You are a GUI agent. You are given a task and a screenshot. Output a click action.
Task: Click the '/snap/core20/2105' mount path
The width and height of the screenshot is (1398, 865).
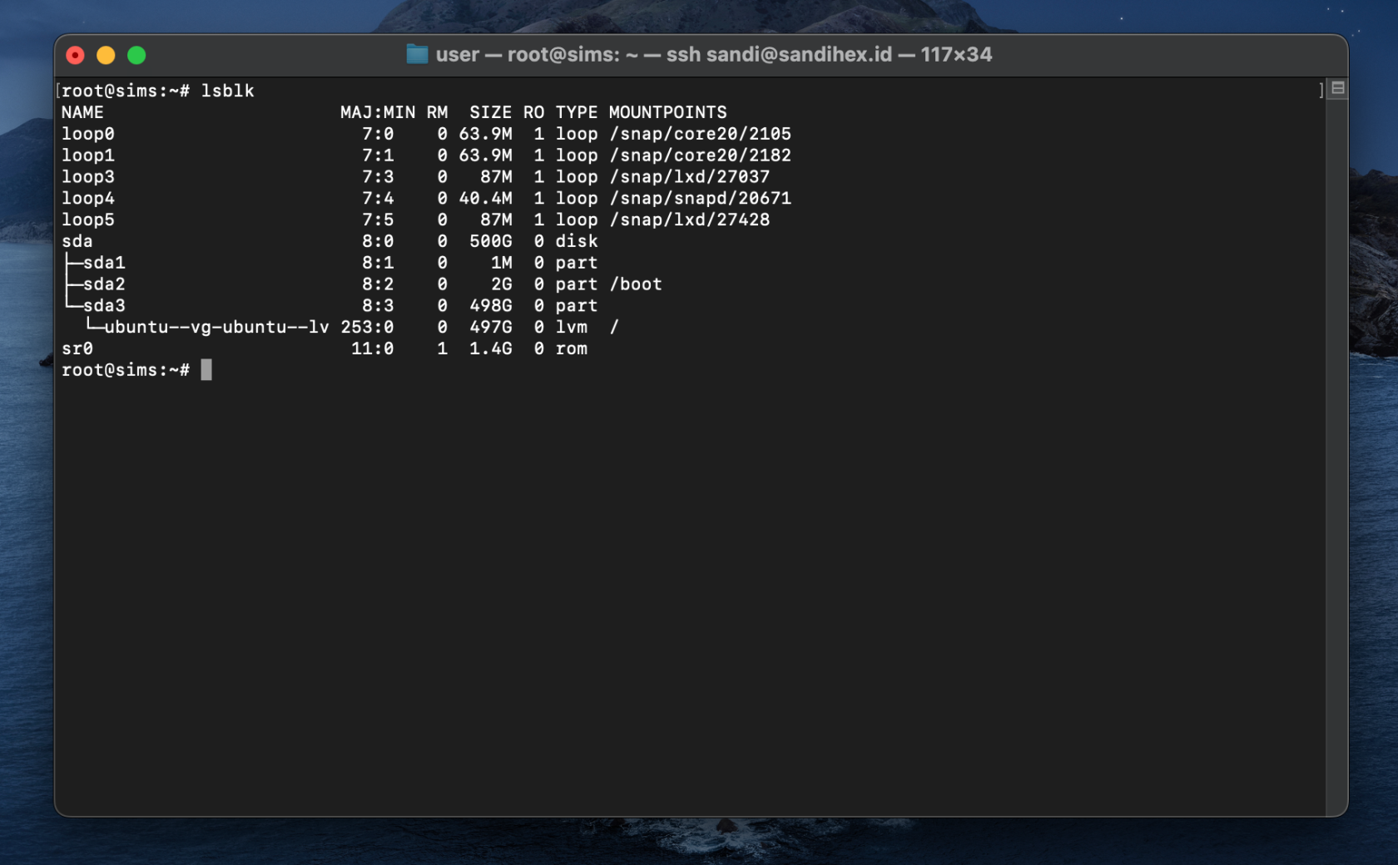tap(700, 134)
